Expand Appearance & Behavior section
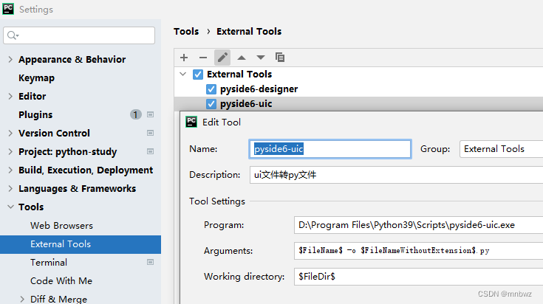This screenshot has height=304, width=543. coord(10,60)
